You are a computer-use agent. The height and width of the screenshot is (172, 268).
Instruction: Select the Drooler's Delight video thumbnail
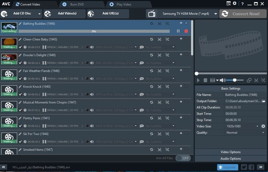coord(9,59)
